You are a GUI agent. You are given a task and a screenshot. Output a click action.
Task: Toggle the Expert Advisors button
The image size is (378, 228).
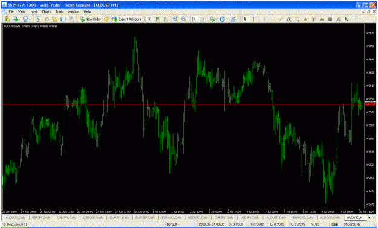(127, 19)
